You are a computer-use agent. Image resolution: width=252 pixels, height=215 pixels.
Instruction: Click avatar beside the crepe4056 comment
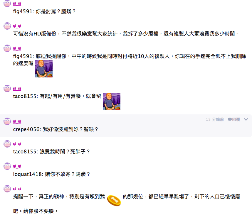7,121
